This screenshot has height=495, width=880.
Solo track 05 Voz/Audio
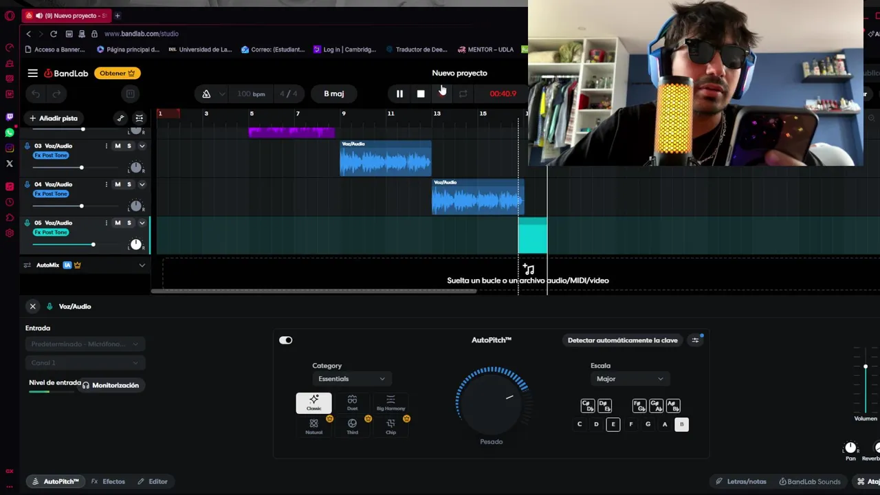pyautogui.click(x=129, y=223)
